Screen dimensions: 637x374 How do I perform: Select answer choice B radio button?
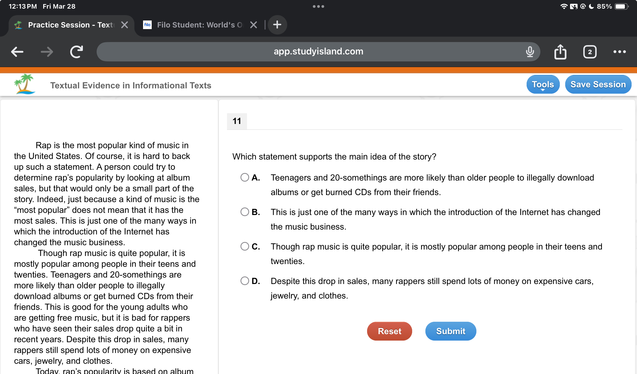coord(245,212)
